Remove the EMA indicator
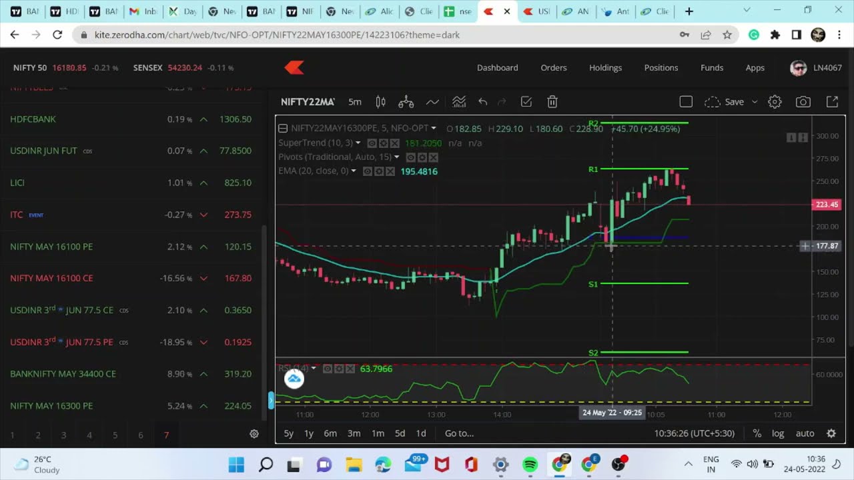Screen dimensions: 854x480 click(x=389, y=171)
